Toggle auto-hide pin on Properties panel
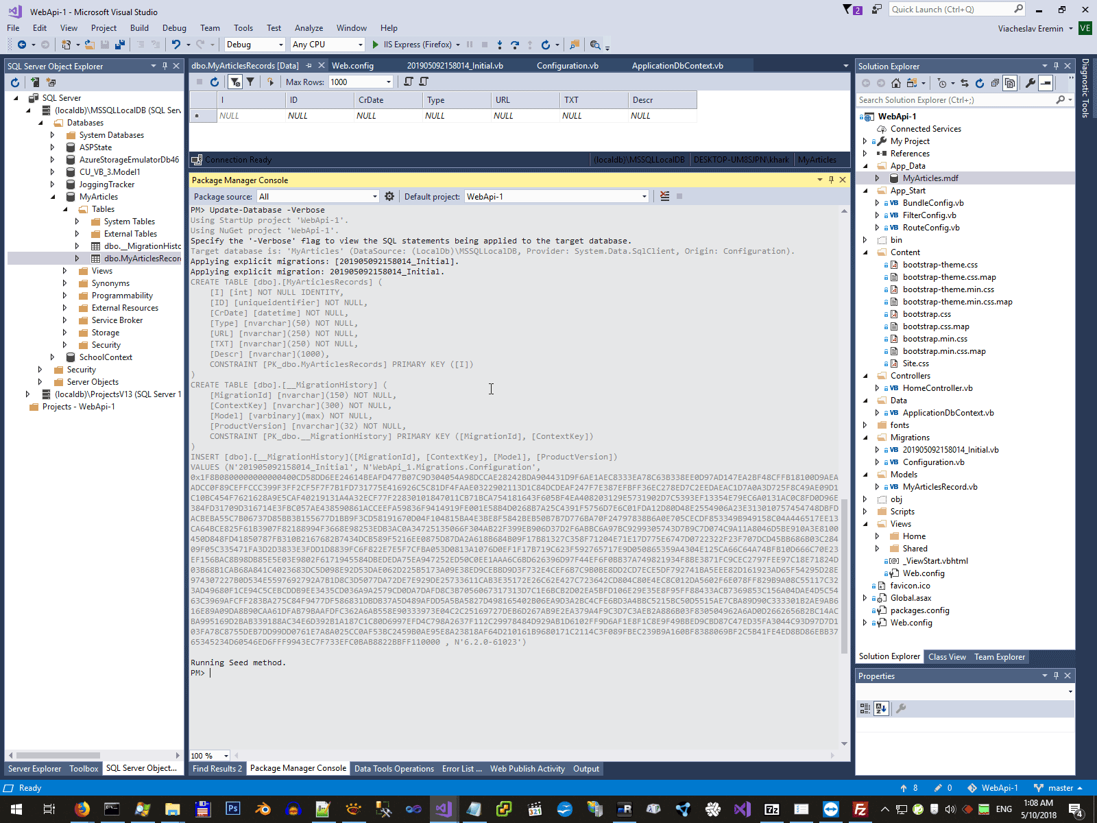 [1056, 676]
